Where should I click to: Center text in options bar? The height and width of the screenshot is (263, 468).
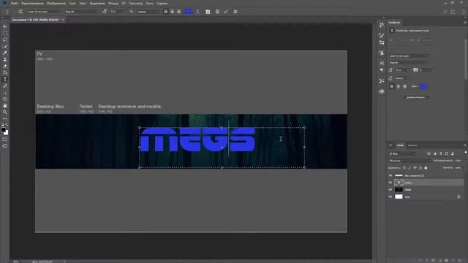point(173,12)
